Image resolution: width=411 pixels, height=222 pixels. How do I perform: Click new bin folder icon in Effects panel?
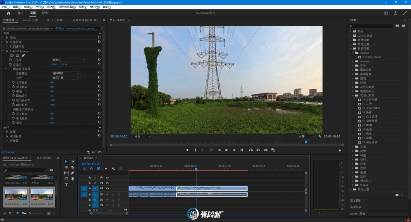tap(397, 195)
